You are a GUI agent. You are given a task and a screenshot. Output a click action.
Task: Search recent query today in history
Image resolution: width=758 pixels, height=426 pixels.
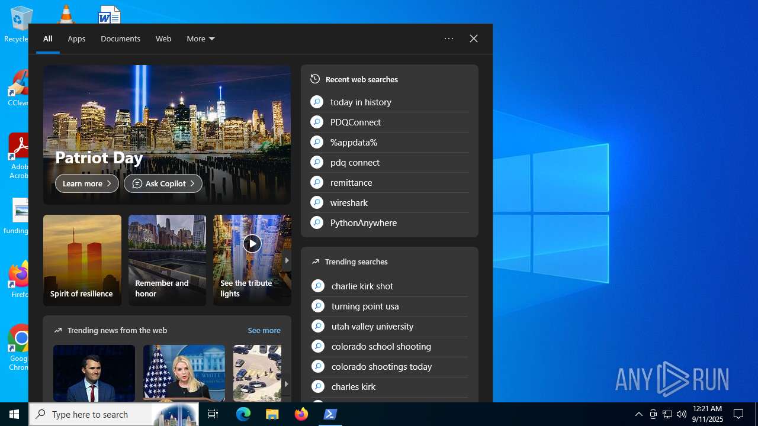click(390, 102)
